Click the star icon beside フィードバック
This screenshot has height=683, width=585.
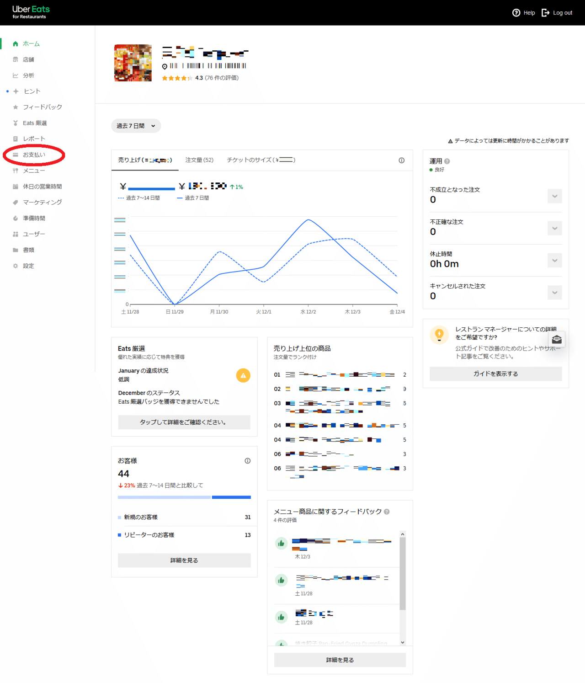point(16,107)
